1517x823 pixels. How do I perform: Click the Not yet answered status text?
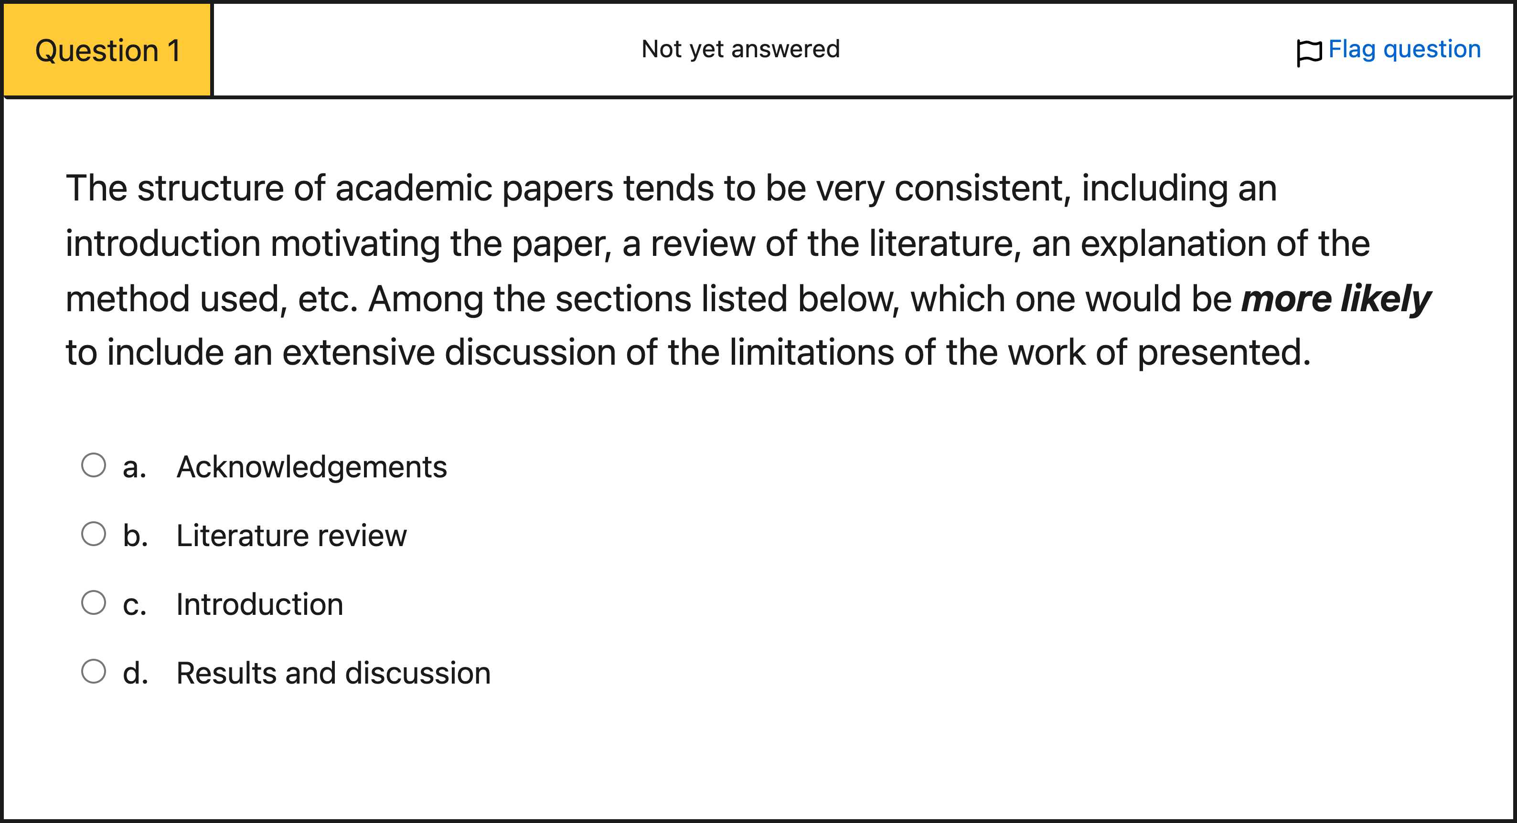740,50
